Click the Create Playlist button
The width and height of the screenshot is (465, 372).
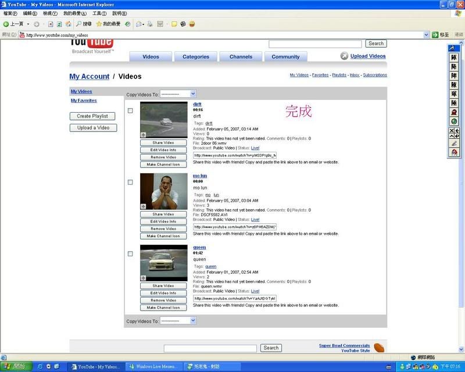[x=92, y=116]
